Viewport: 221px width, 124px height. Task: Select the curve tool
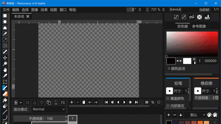click(x=5, y=118)
